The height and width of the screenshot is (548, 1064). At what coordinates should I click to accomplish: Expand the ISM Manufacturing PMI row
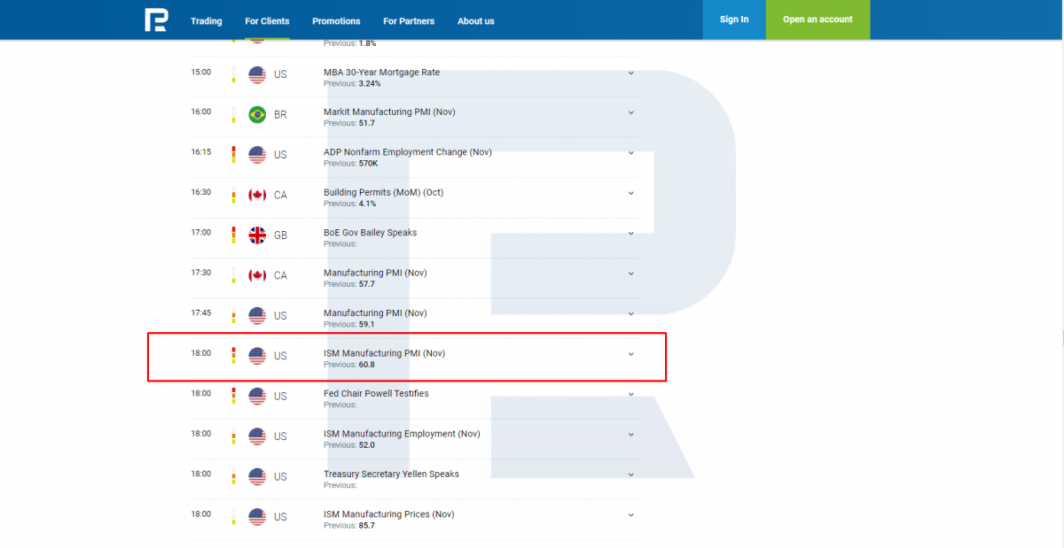click(x=631, y=354)
